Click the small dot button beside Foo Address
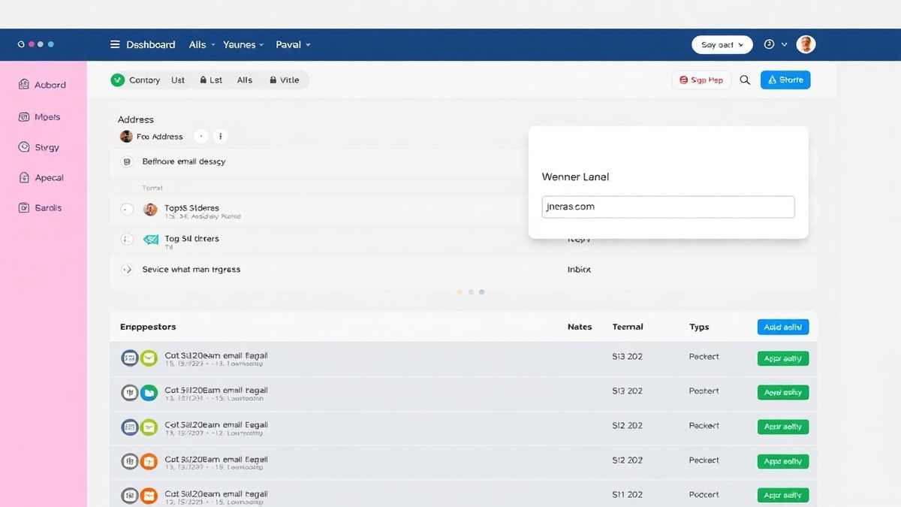This screenshot has height=507, width=901. pos(200,137)
